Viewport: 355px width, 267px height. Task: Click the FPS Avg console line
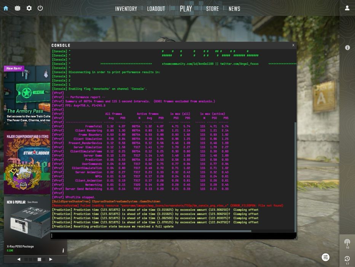coord(79,106)
